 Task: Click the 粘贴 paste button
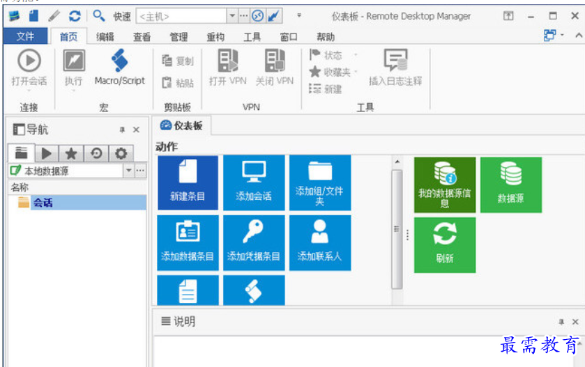click(x=178, y=83)
